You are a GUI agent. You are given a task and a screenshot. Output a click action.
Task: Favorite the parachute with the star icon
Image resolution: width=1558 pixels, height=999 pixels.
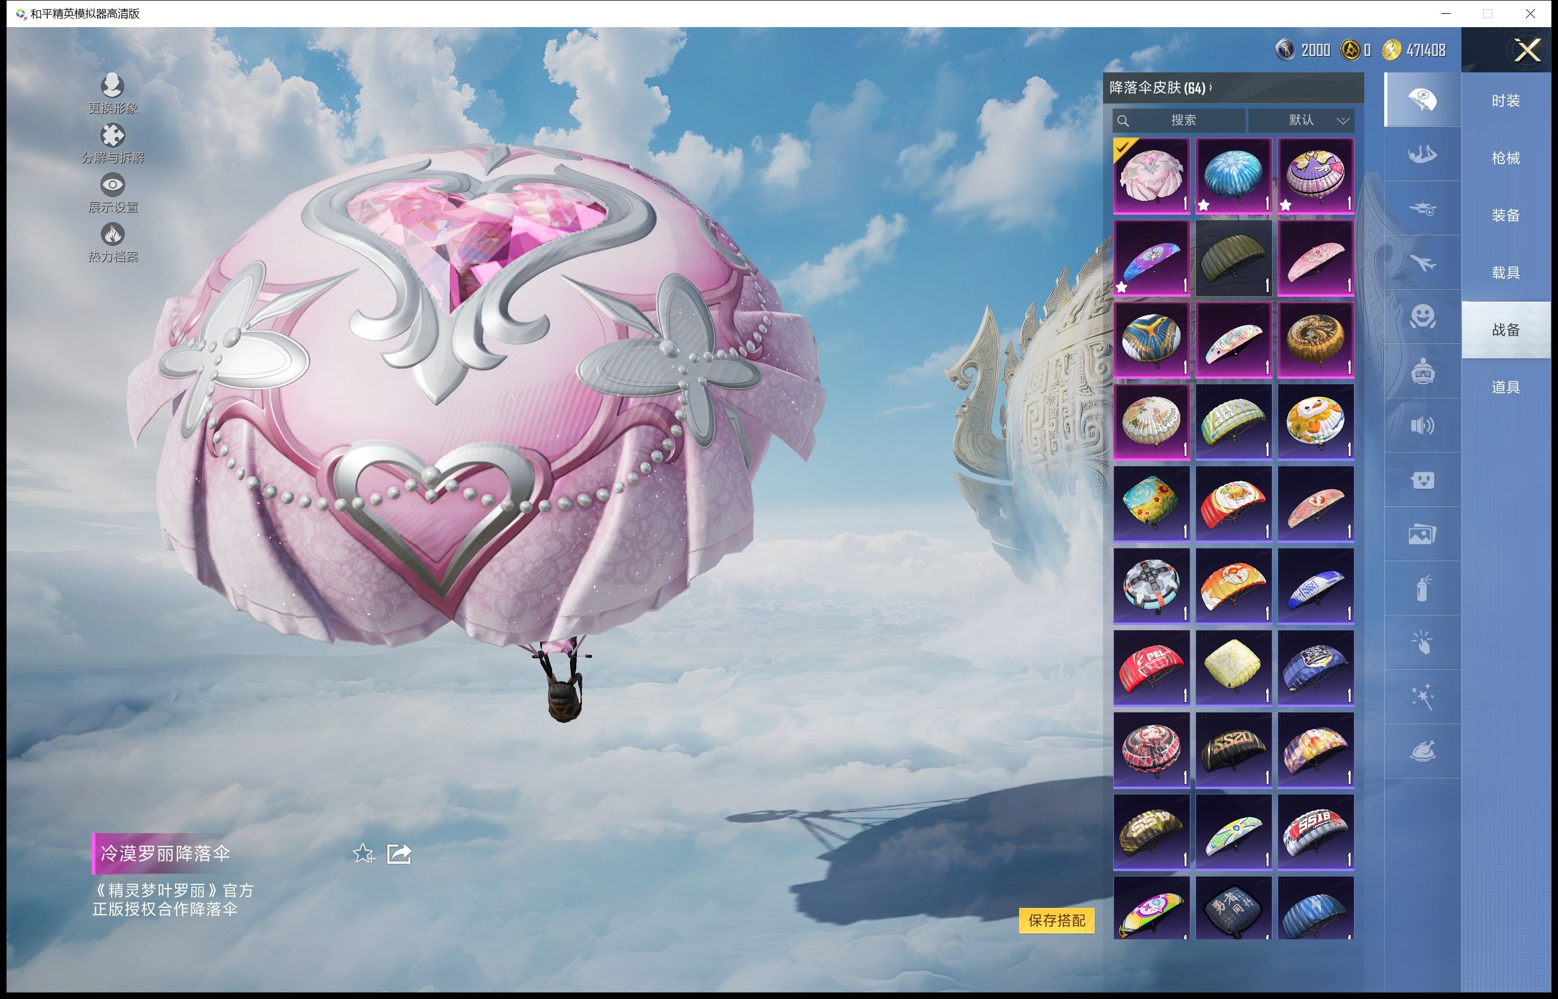[x=363, y=854]
